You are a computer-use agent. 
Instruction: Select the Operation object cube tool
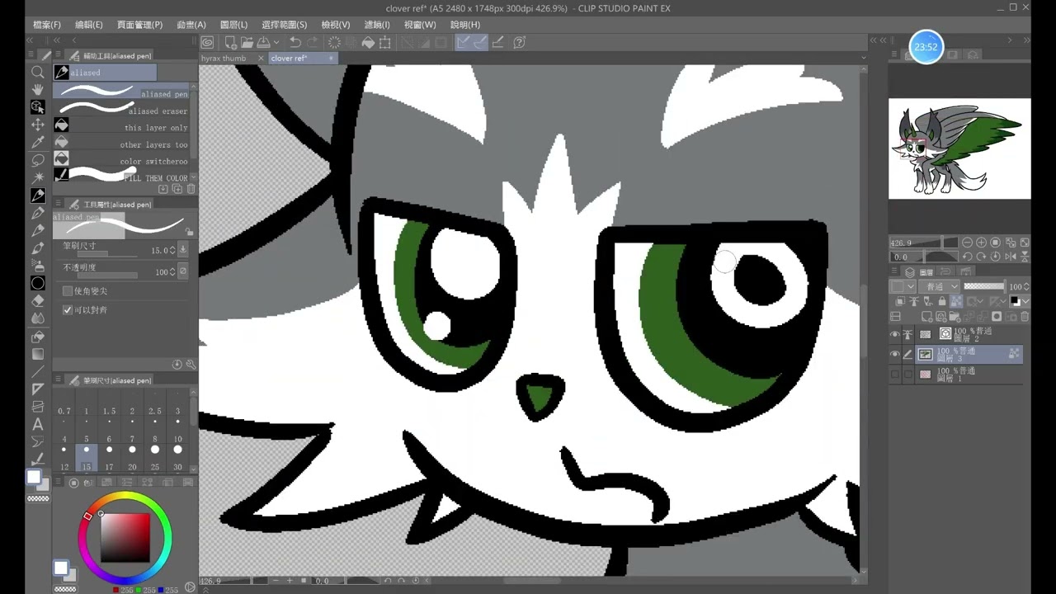pyautogui.click(x=38, y=106)
